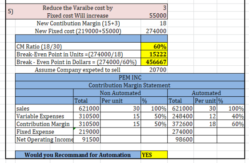Click Non Automated sales total 621000
The width and height of the screenshot is (249, 163).
tap(87, 108)
